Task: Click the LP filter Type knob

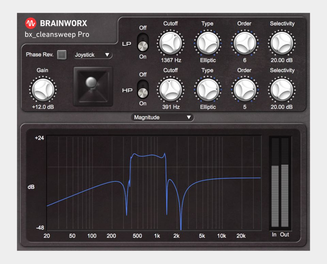Action: click(208, 44)
